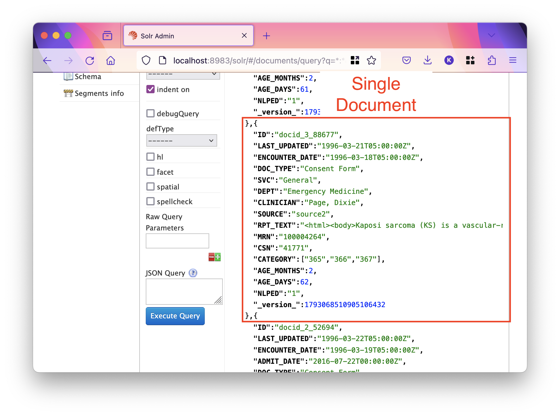The height and width of the screenshot is (416, 560).
Task: Open the Pocket save icon
Action: [x=407, y=60]
